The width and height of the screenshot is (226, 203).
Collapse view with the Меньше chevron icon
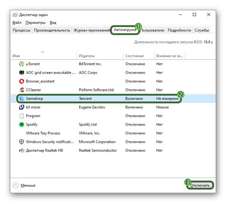pos(16,185)
